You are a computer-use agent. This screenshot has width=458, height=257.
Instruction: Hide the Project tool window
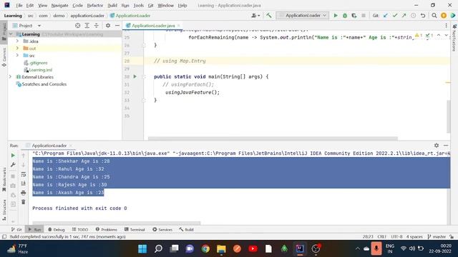(117, 26)
